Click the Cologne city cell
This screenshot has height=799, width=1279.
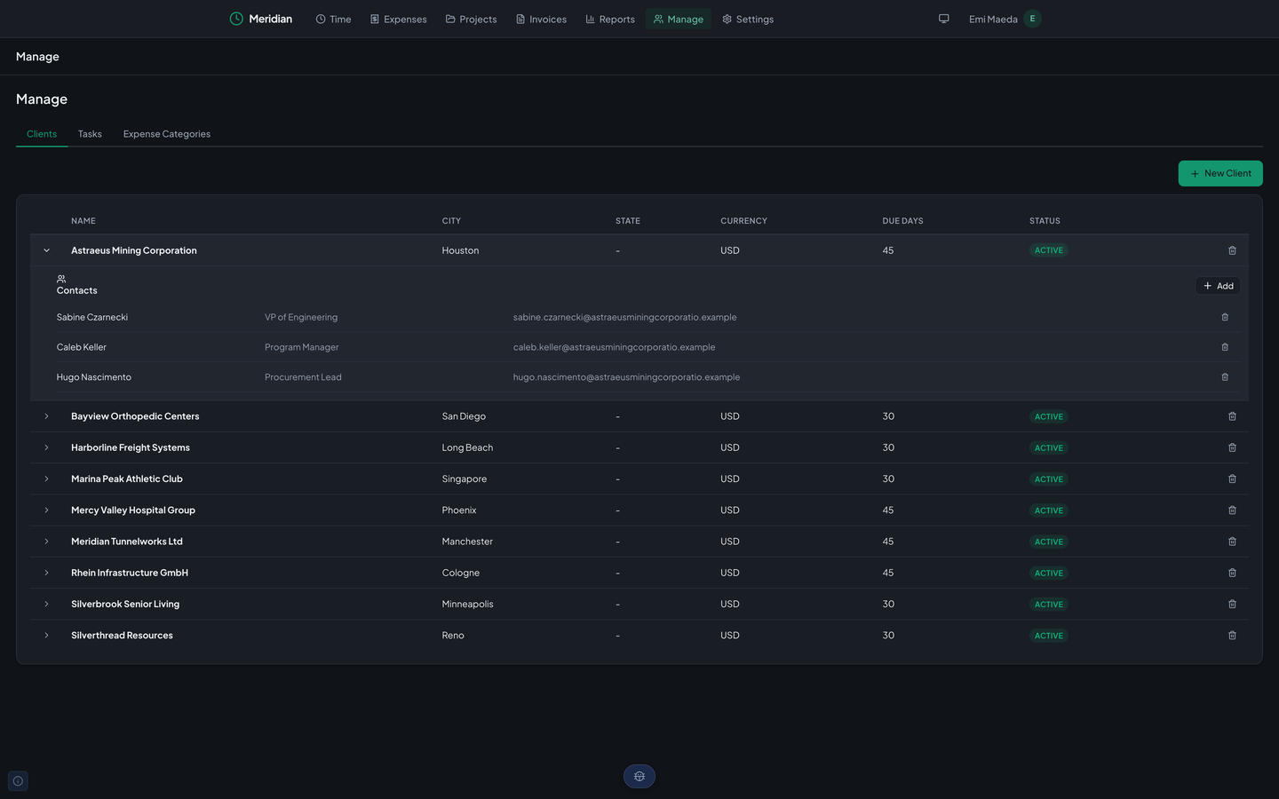pos(461,573)
